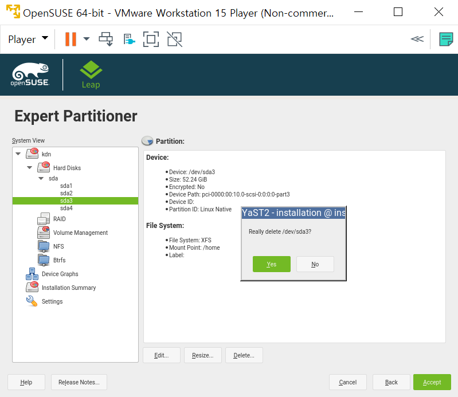
Task: Click Delete... button
Action: click(244, 355)
